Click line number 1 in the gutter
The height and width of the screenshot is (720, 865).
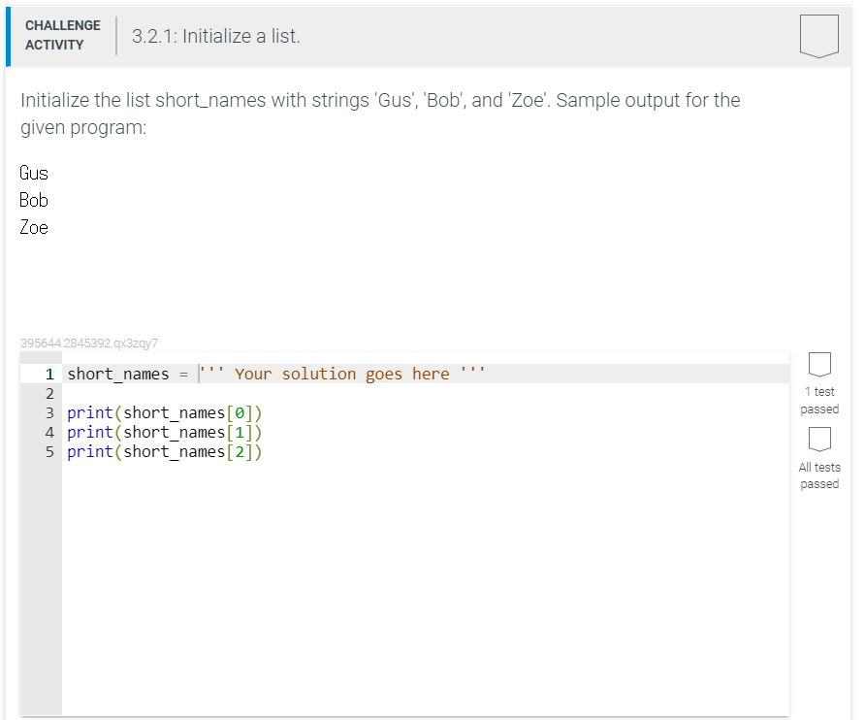[49, 375]
